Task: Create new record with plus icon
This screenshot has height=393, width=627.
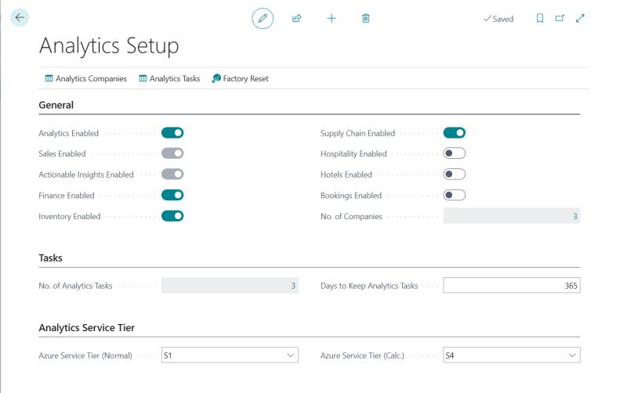Action: pyautogui.click(x=332, y=18)
